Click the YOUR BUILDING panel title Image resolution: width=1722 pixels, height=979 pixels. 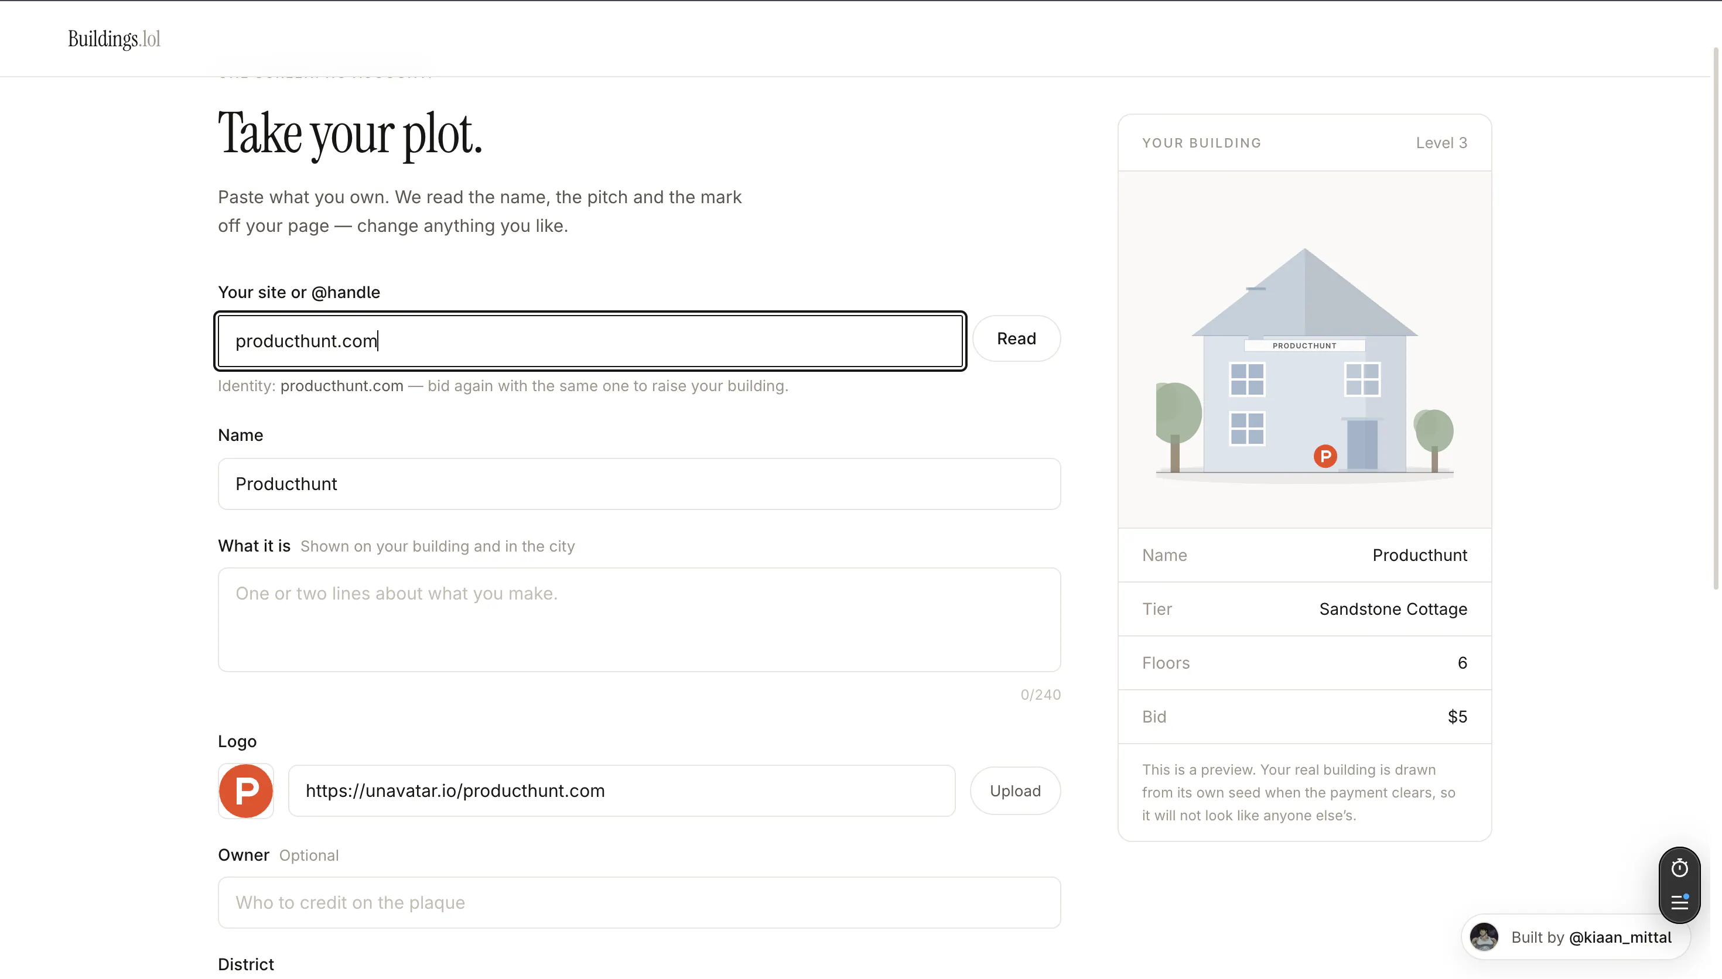(1201, 143)
